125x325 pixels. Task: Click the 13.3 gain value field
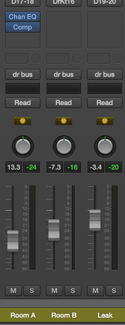coord(14,167)
